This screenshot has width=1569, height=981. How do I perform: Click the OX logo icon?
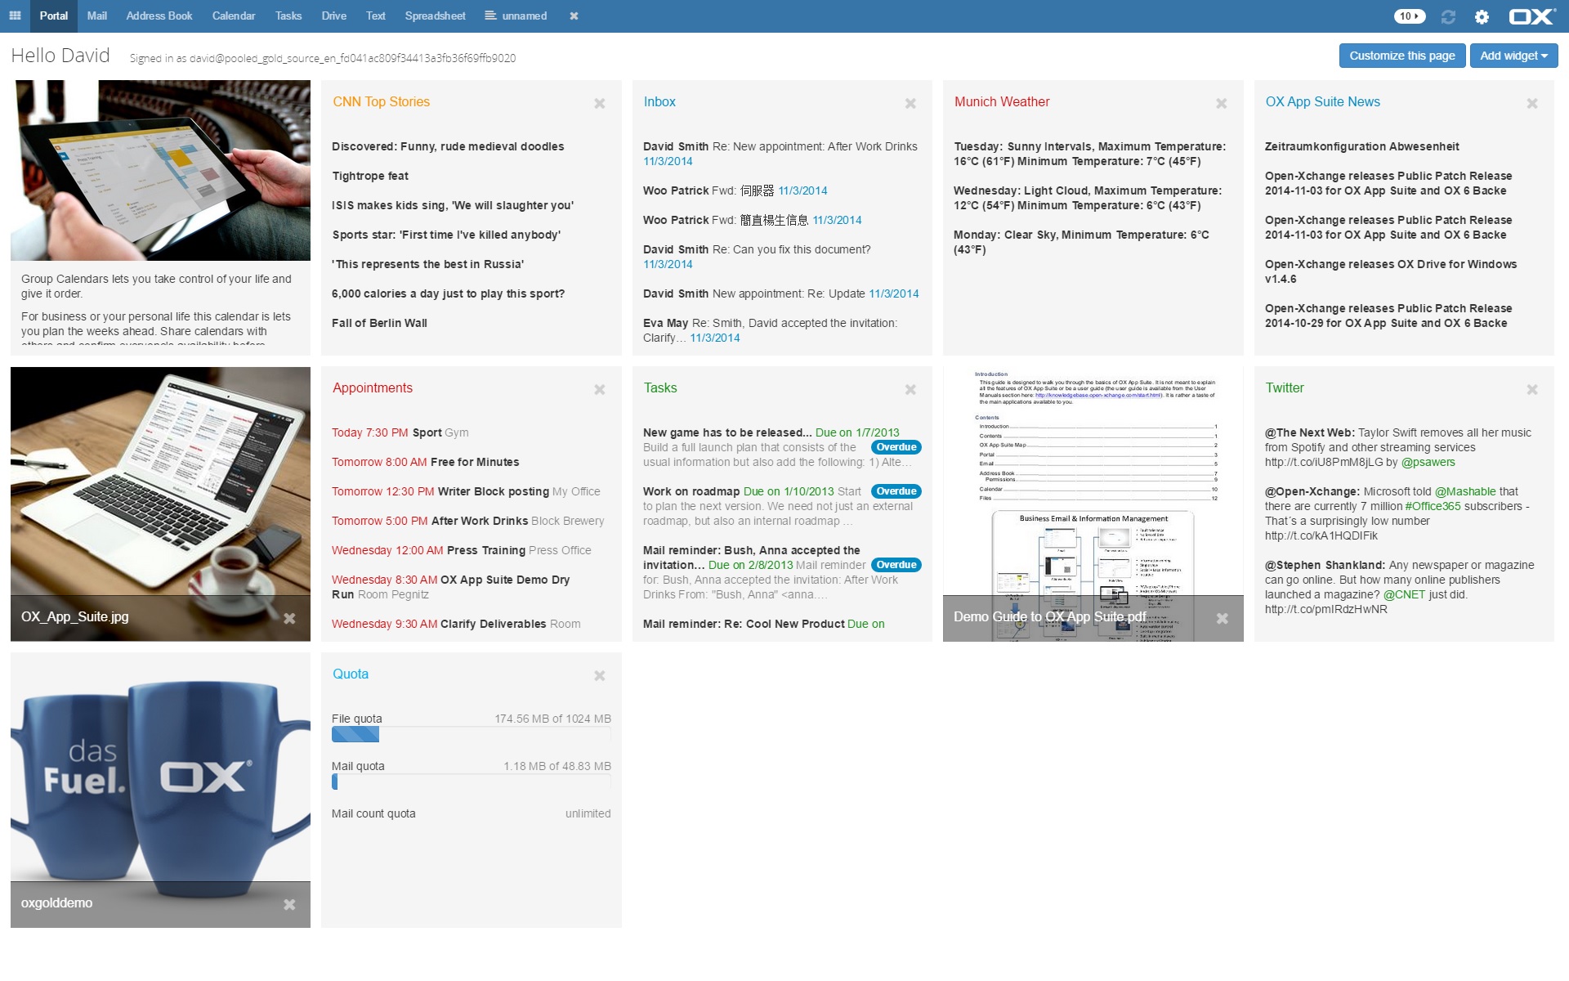click(x=1531, y=16)
